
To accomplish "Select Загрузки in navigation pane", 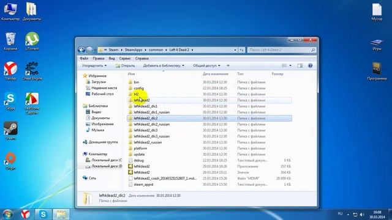I will [96, 82].
